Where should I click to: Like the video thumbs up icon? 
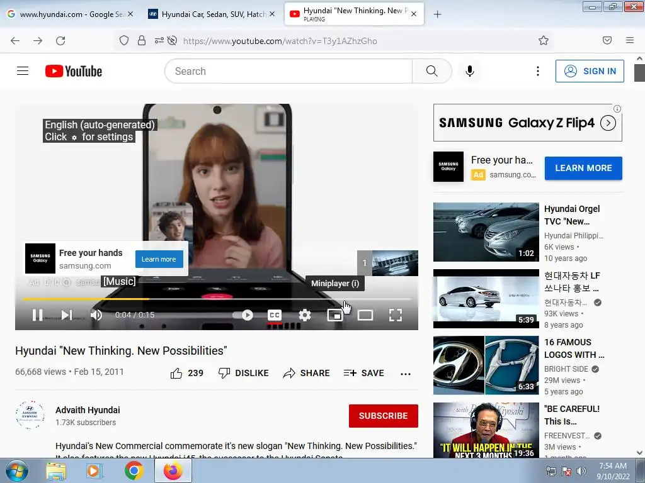(176, 373)
